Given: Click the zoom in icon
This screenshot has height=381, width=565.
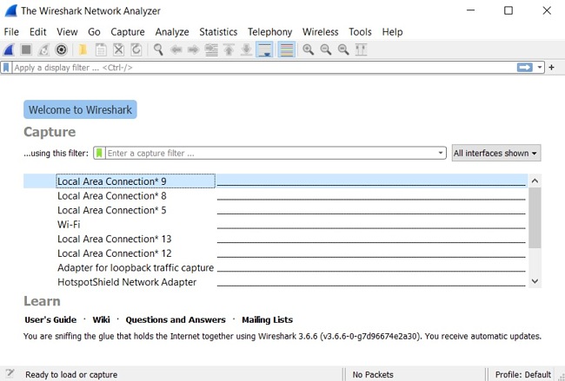Looking at the screenshot, I should click(x=308, y=49).
